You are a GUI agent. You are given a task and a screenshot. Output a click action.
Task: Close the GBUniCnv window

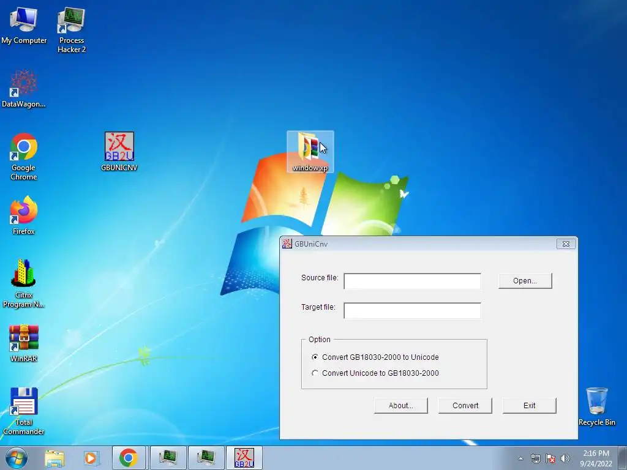(x=566, y=244)
